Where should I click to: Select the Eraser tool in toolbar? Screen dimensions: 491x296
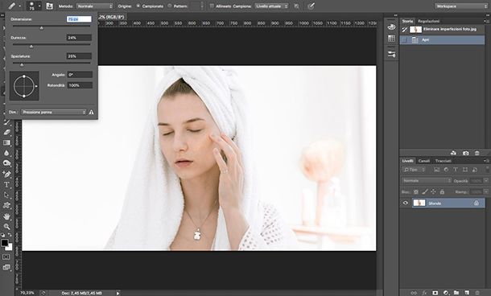[x=6, y=132]
